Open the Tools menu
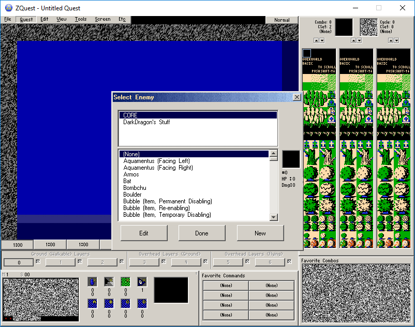415x327 pixels. click(80, 19)
